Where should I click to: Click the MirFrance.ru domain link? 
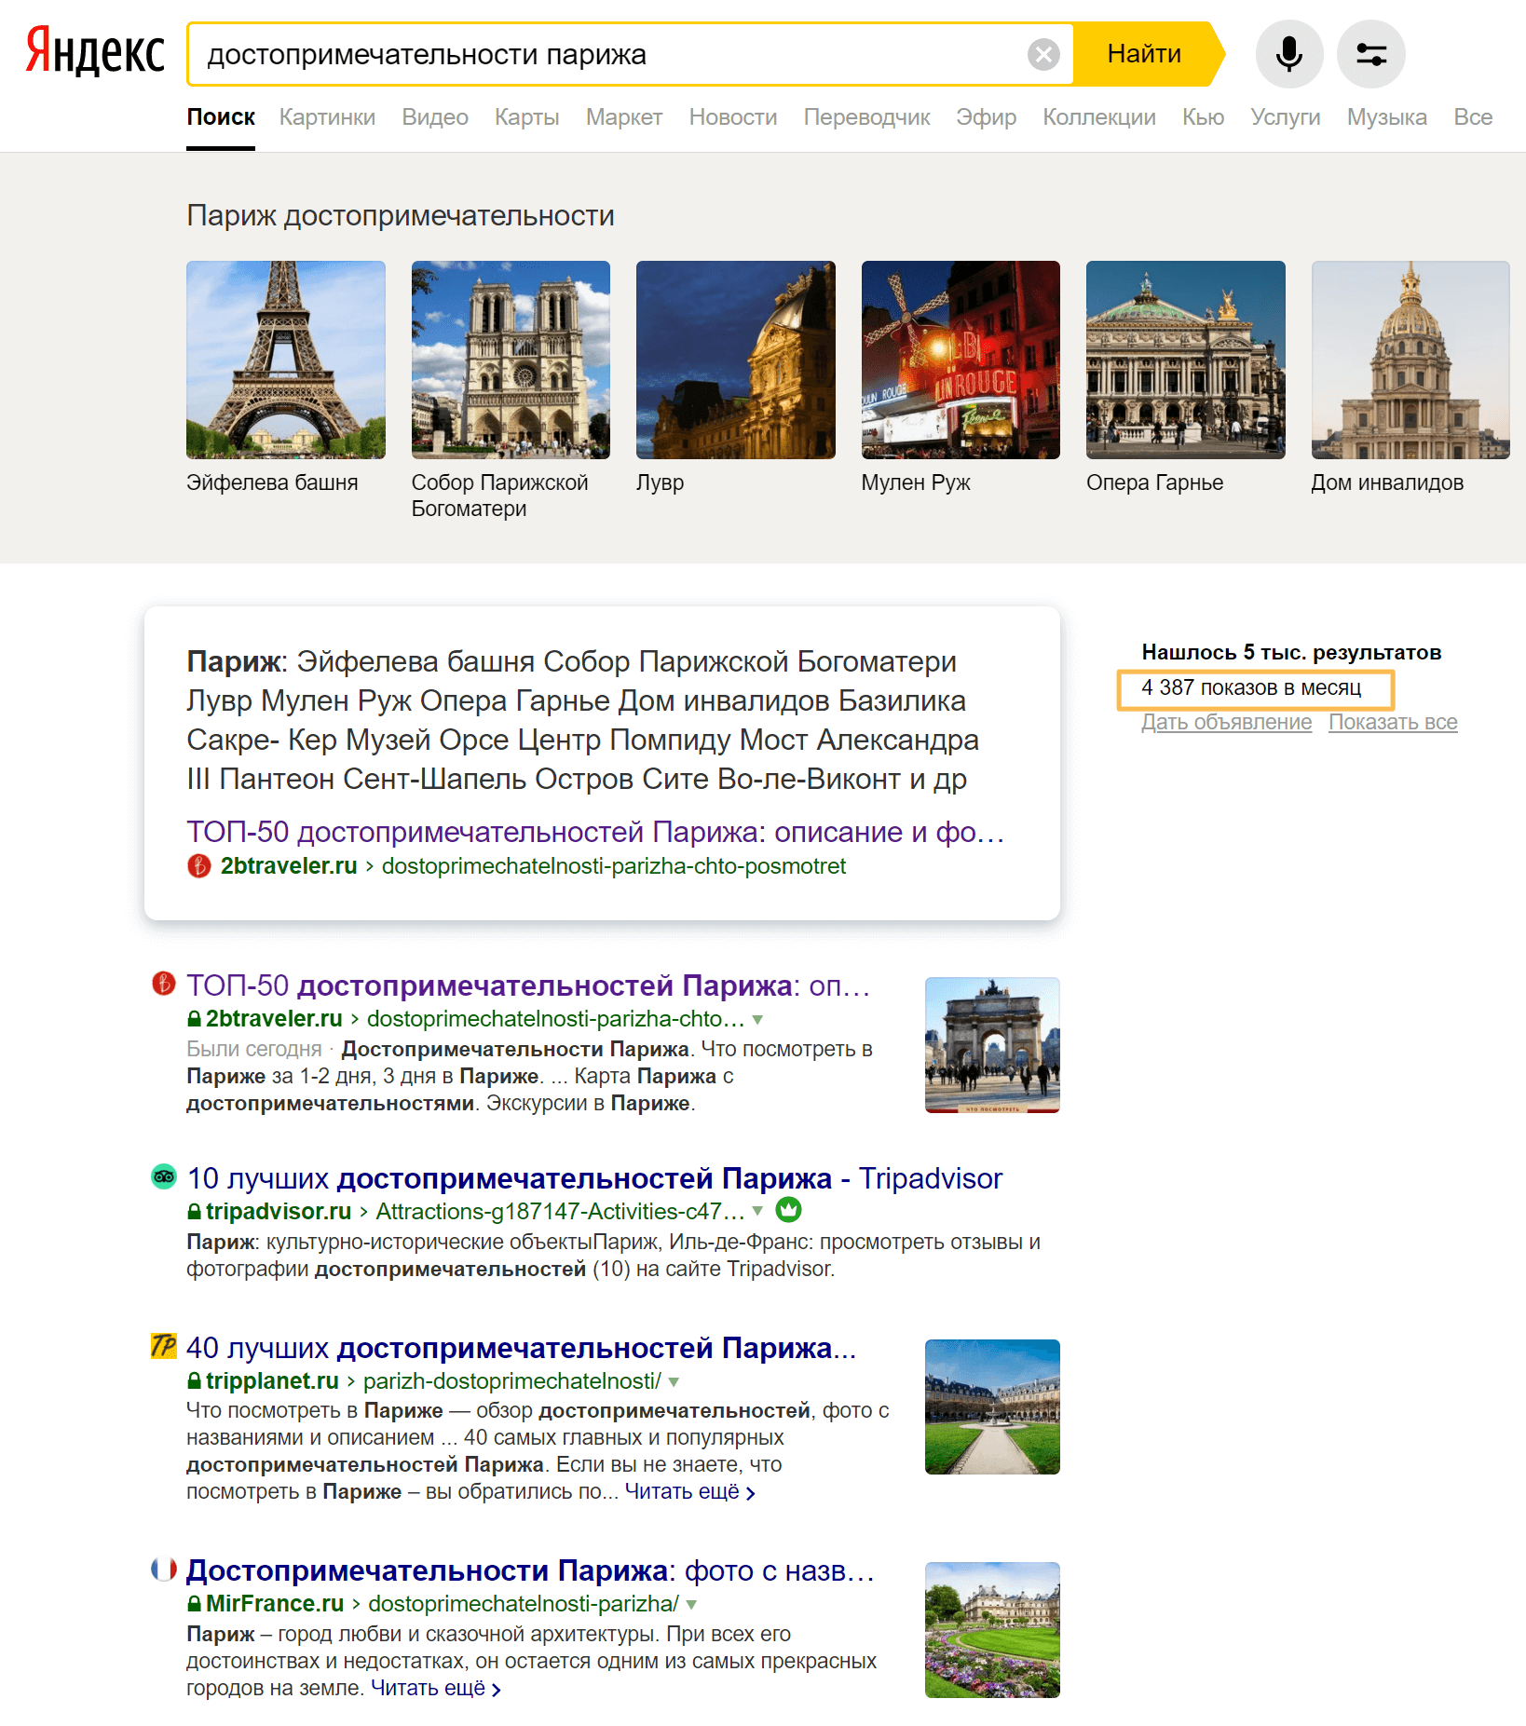click(x=275, y=1604)
